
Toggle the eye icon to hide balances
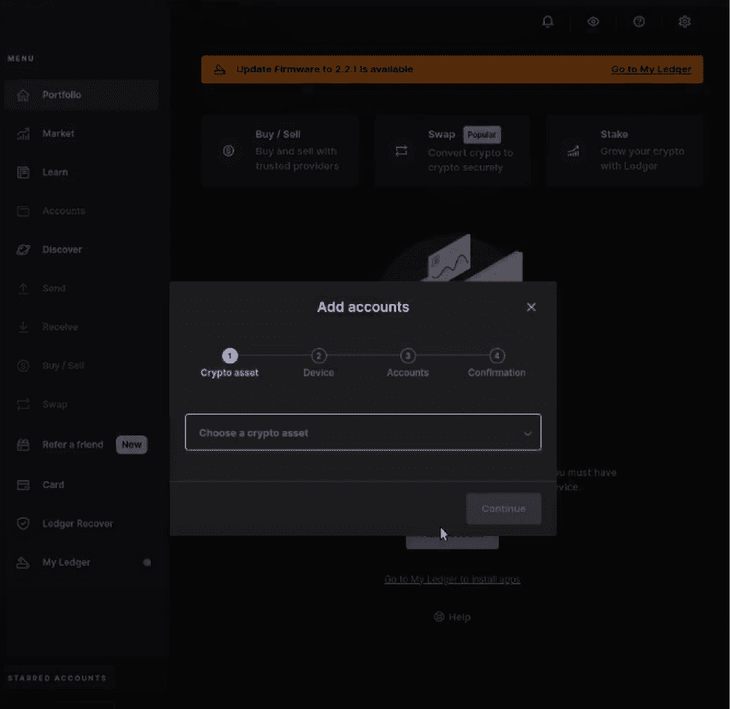[594, 22]
